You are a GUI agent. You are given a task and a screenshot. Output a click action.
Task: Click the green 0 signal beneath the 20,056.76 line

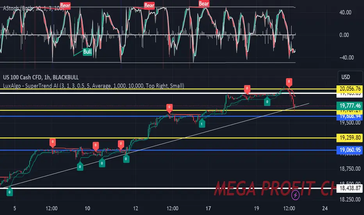coord(267,101)
